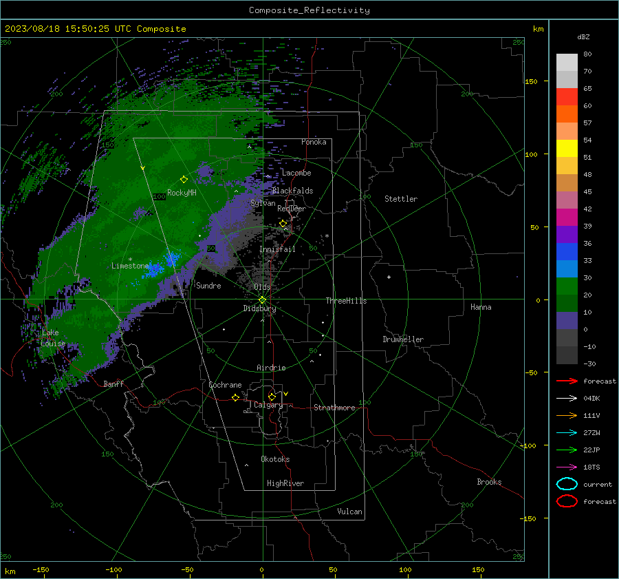Click the 18TS legend text
The image size is (619, 579).
point(591,467)
